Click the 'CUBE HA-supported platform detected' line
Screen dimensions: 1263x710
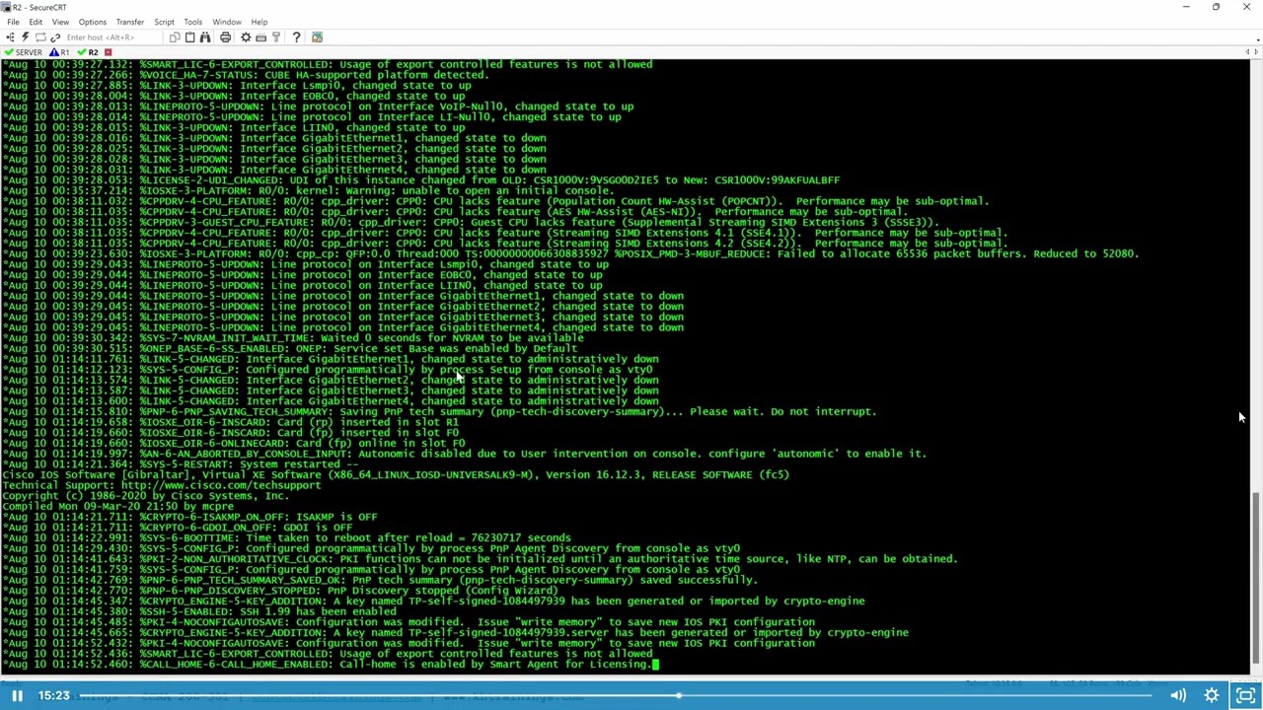point(246,75)
